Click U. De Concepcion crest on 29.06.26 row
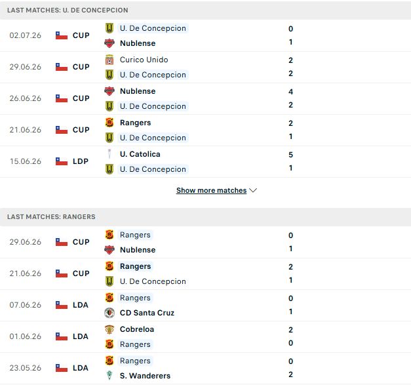Image resolution: width=411 pixels, height=385 pixels. (x=109, y=75)
